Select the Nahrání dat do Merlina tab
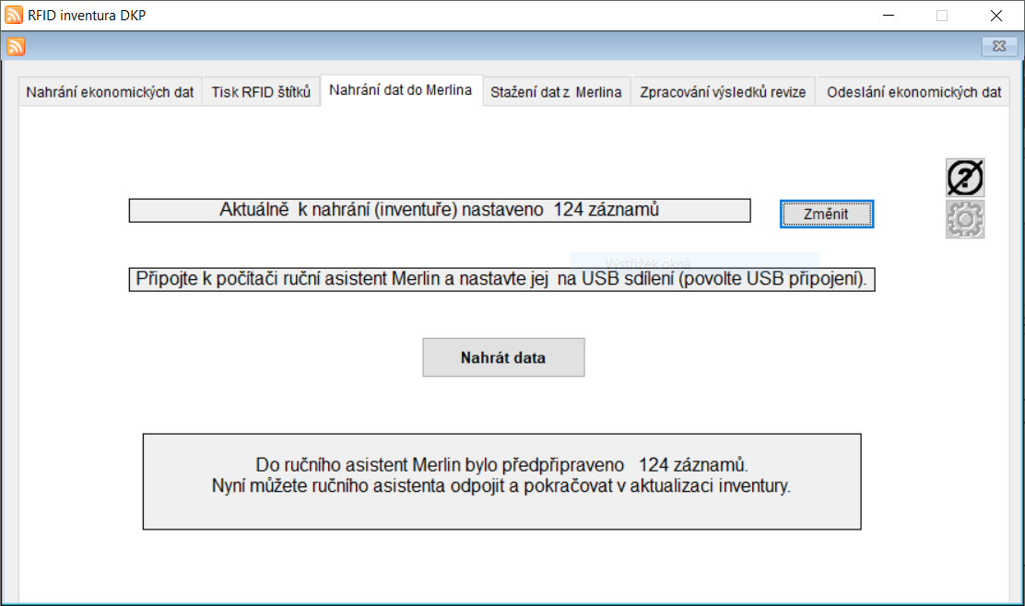Image resolution: width=1025 pixels, height=606 pixels. 401,90
